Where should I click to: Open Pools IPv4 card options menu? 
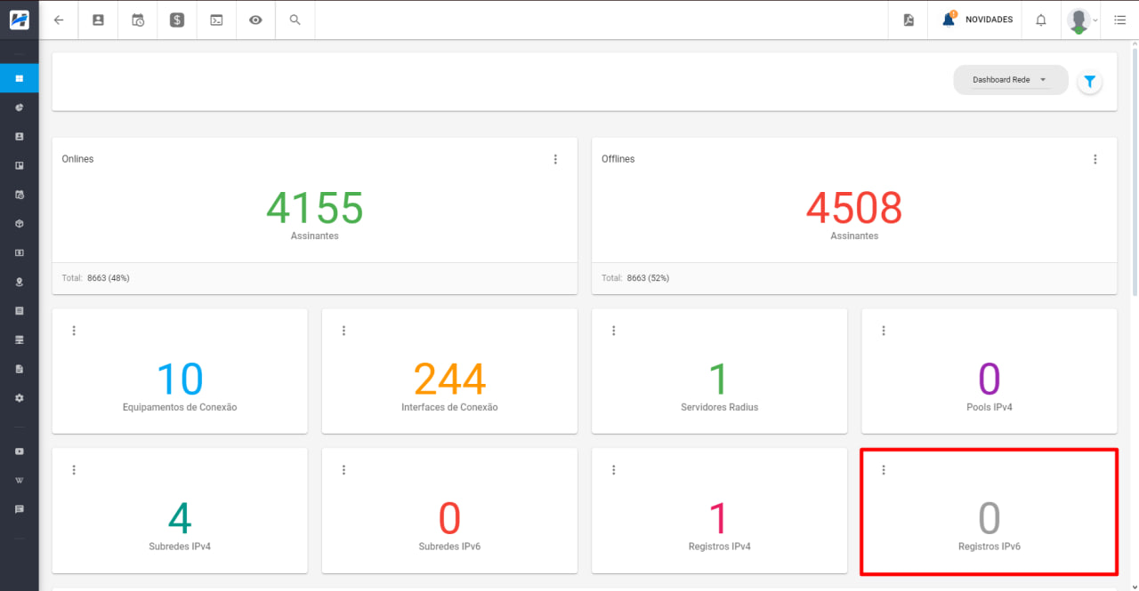click(884, 331)
